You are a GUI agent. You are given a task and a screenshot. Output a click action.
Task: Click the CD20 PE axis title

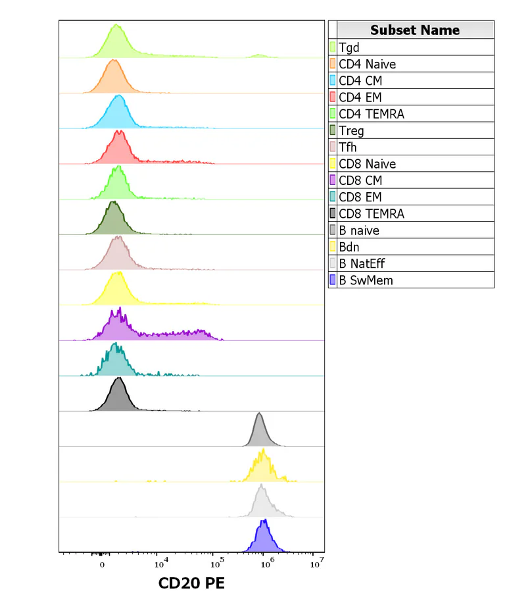click(x=191, y=583)
